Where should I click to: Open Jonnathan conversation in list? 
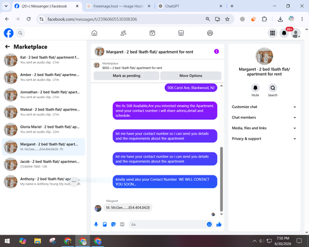[x=43, y=94]
